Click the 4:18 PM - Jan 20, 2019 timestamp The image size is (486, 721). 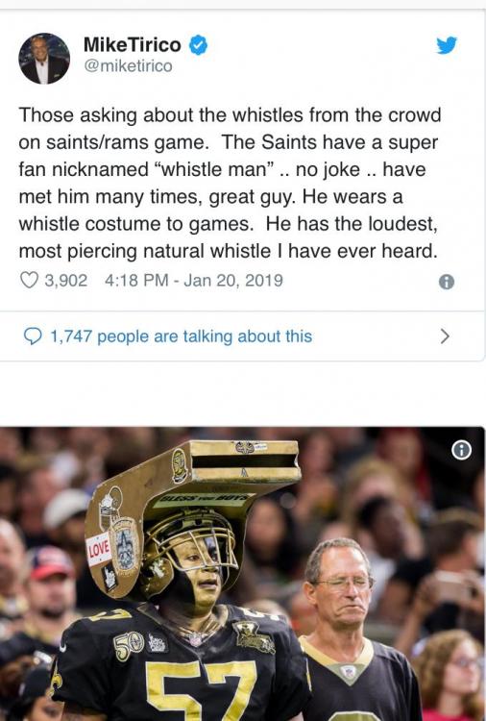194,280
